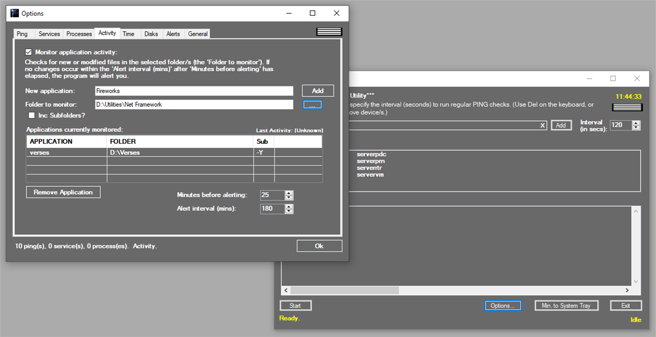Toggle the Monitor application activity checkbox

point(29,52)
